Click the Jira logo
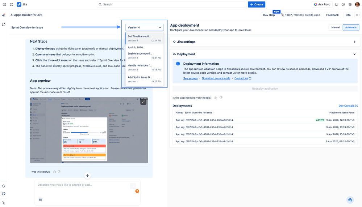Screen dimensions: 362x207 pos(22,4)
